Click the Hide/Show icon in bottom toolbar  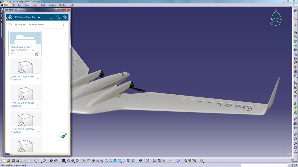point(129,161)
